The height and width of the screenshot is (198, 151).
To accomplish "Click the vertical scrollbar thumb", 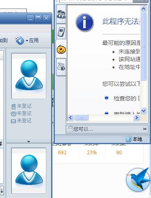I will pyautogui.click(x=143, y=46).
